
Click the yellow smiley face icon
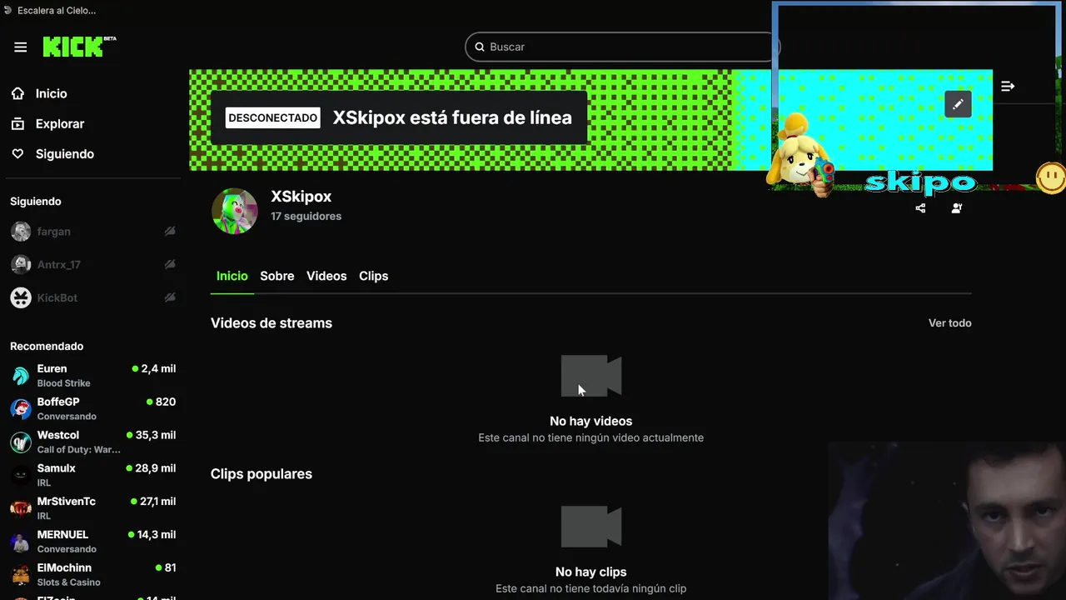coord(1051,177)
